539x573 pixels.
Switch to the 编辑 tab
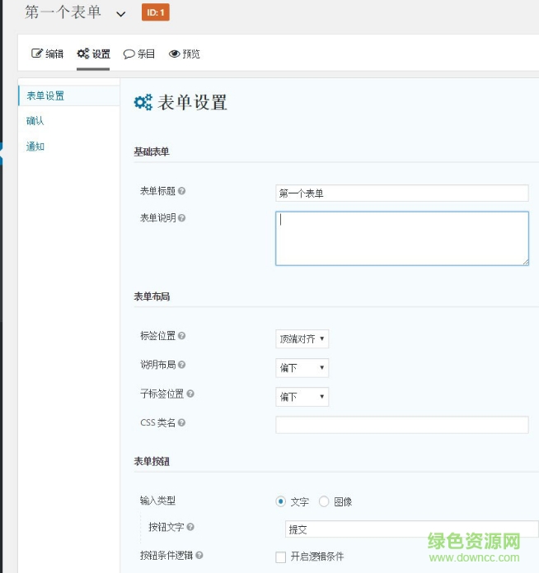coord(47,54)
